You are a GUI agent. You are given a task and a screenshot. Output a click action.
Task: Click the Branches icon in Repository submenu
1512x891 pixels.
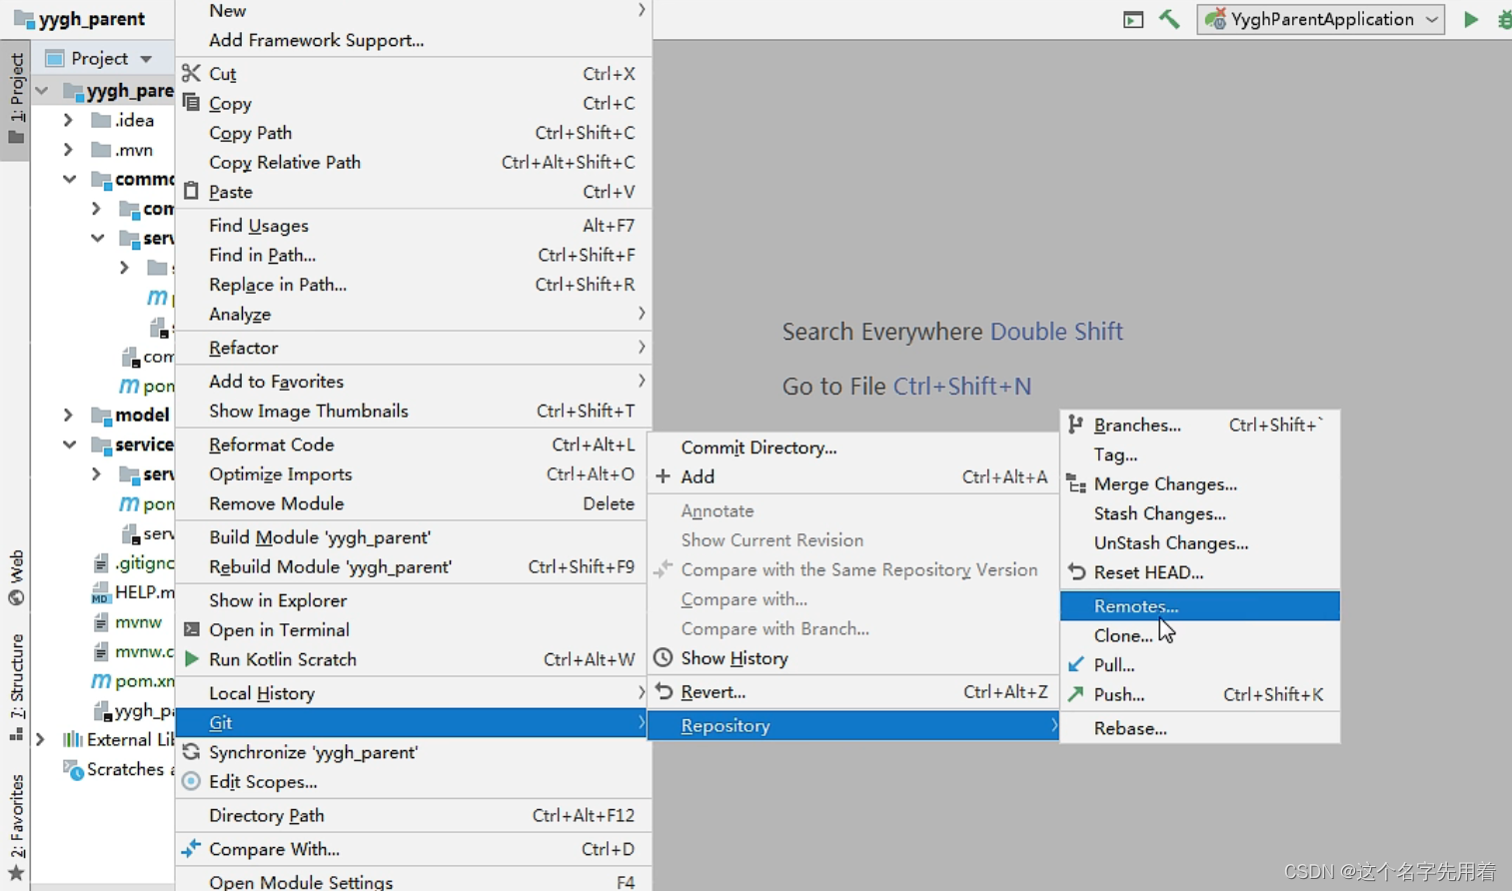[1075, 425]
